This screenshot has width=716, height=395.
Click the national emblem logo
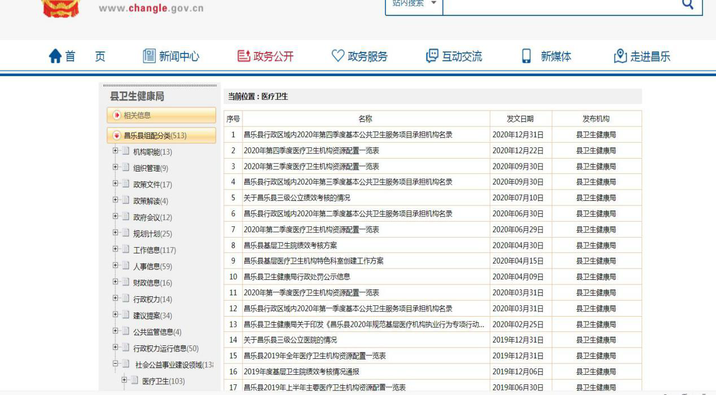pos(62,7)
